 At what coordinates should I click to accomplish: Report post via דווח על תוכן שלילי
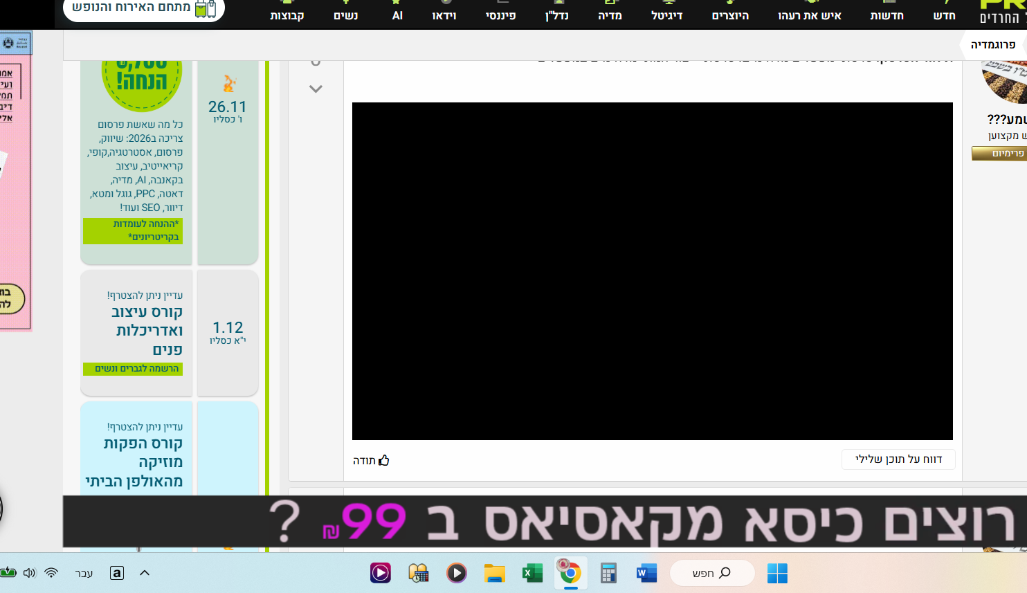[x=898, y=459]
